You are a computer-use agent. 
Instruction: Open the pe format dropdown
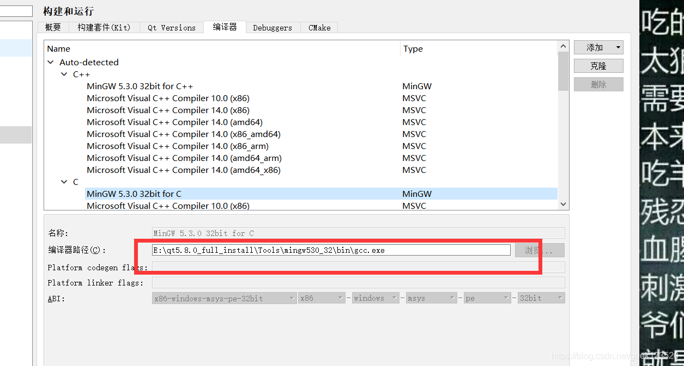(487, 298)
